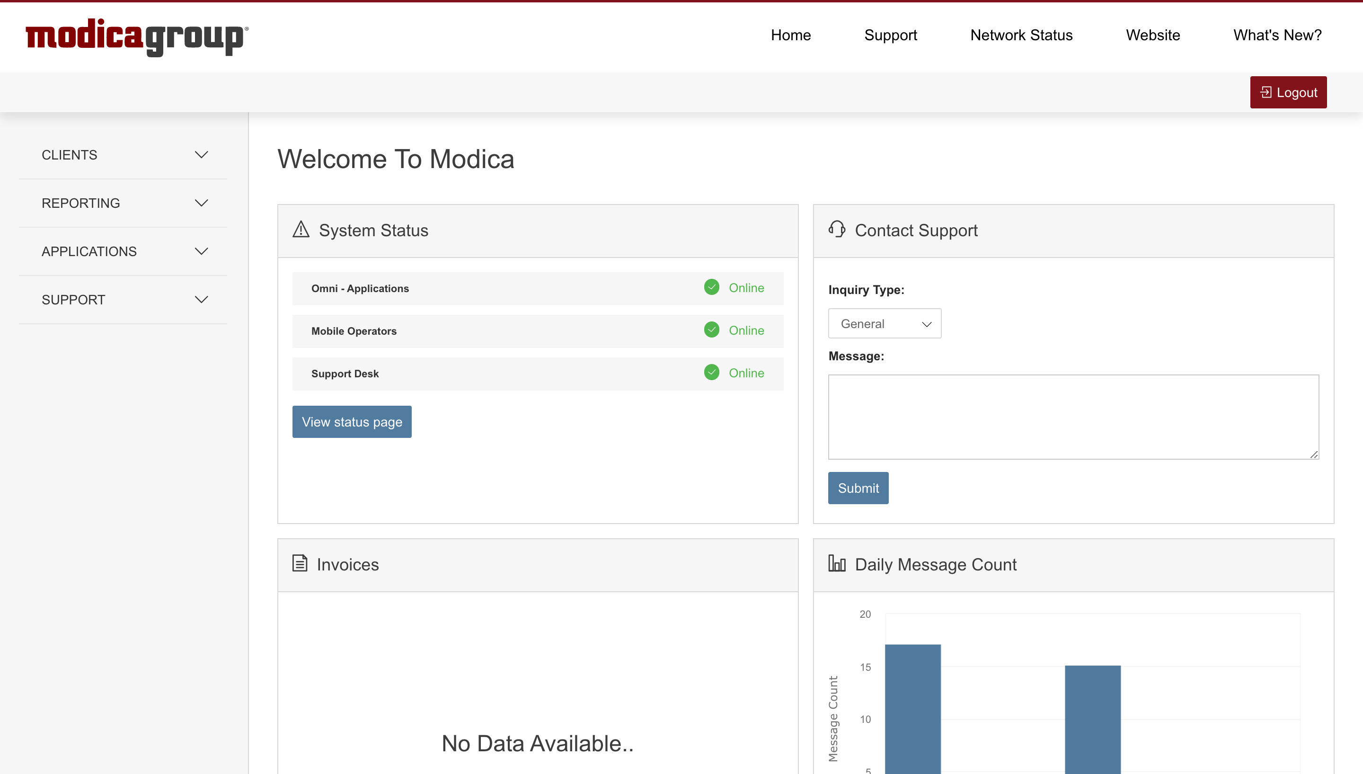This screenshot has width=1363, height=774.
Task: Click the Daily Message Count chart icon
Action: (837, 563)
